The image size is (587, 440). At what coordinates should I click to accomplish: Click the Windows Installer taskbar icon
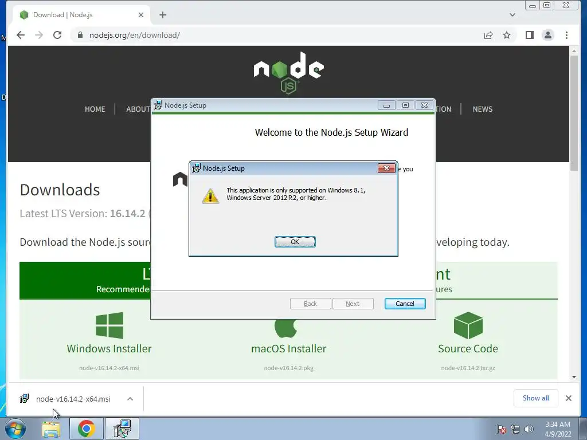point(123,429)
